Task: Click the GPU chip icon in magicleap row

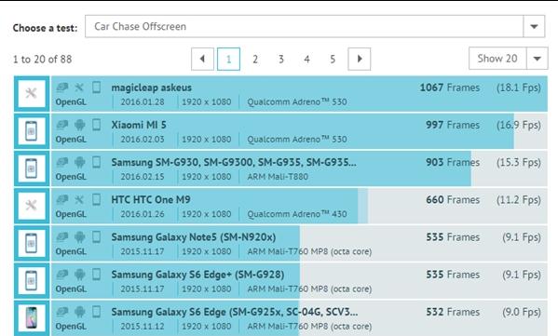Action: pyautogui.click(x=62, y=87)
